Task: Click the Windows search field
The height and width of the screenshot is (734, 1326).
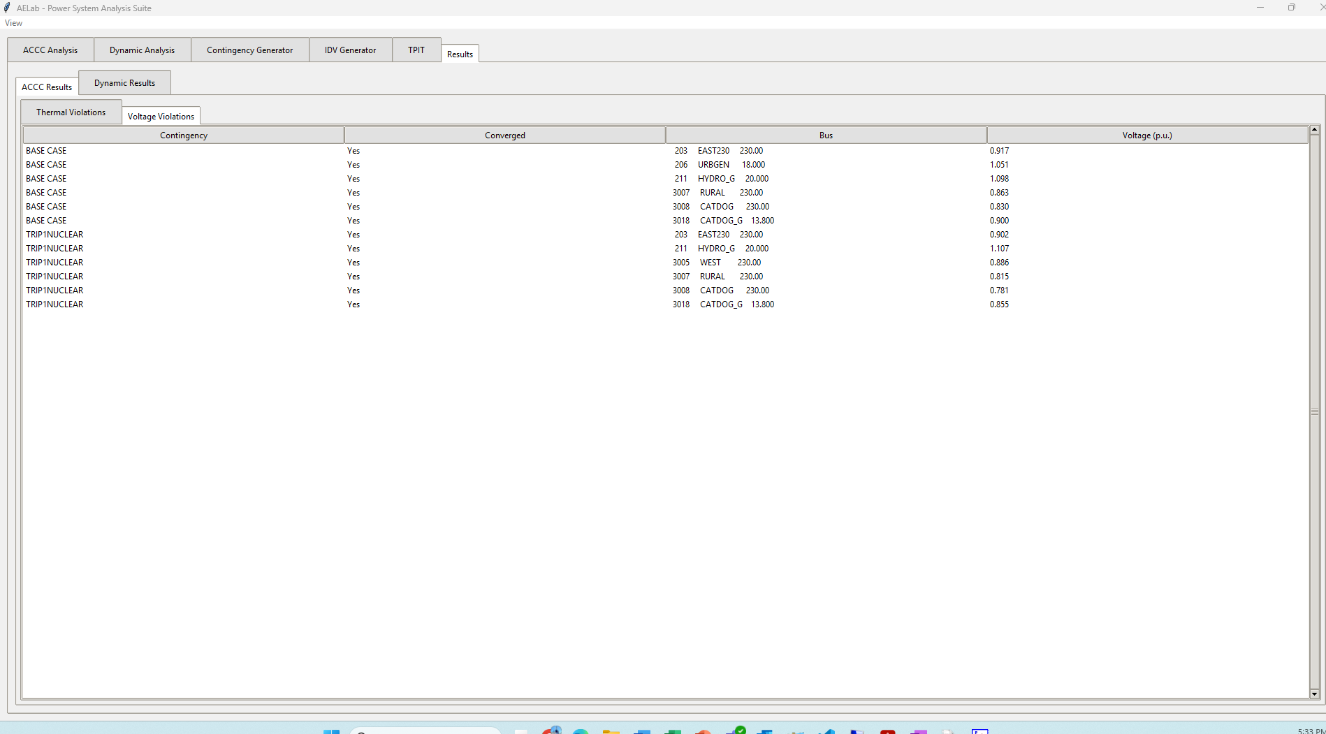Action: point(426,731)
